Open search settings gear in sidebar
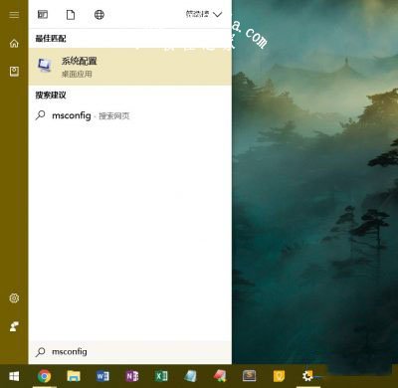The image size is (398, 388). click(14, 298)
